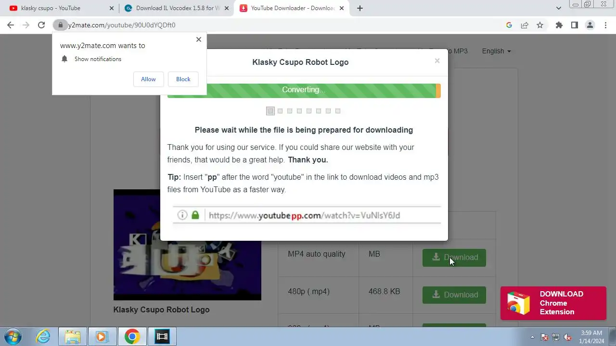Screen dimensions: 616x346
Task: Click the youtubepp.com example URL image
Action: [x=307, y=215]
